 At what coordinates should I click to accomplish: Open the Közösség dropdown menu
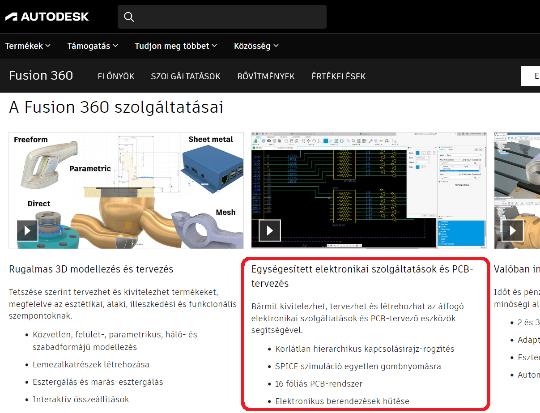pyautogui.click(x=256, y=46)
